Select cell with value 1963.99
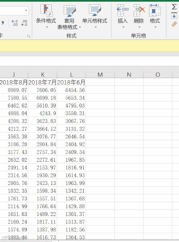This screenshot has width=179, height=242. (x=71, y=183)
